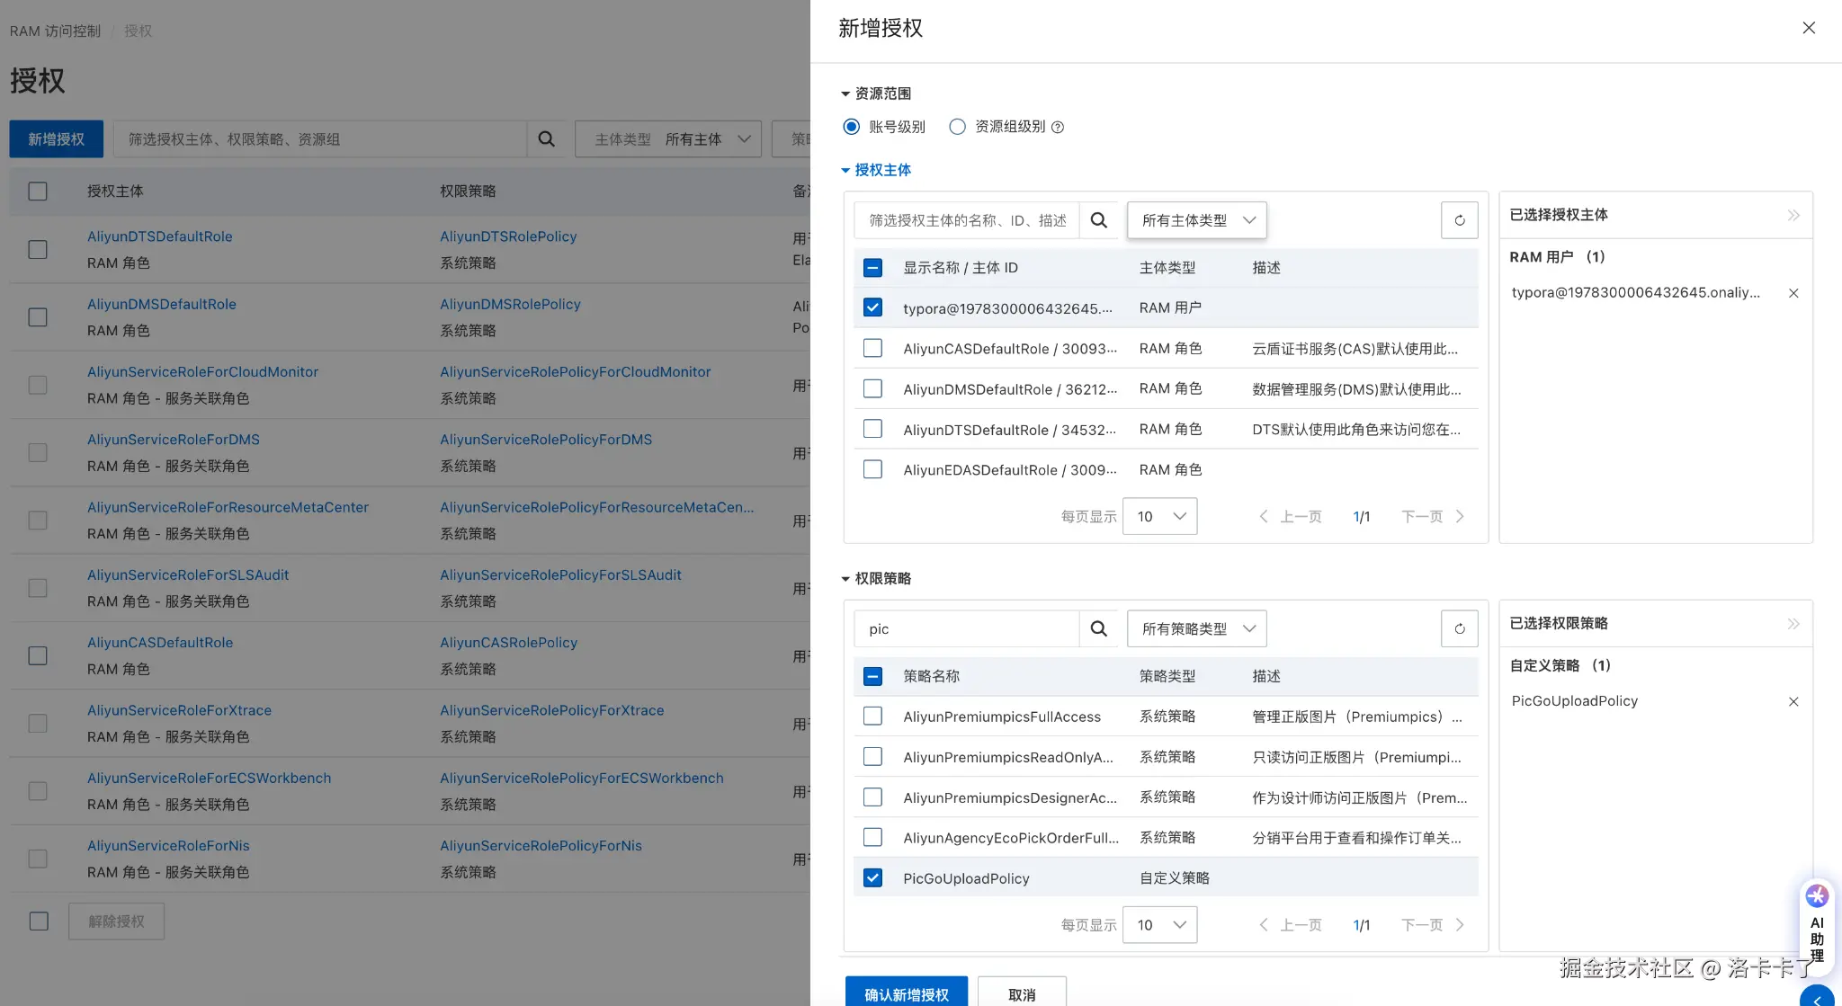Image resolution: width=1842 pixels, height=1006 pixels.
Task: Refresh the authorization principal list
Action: coord(1459,220)
